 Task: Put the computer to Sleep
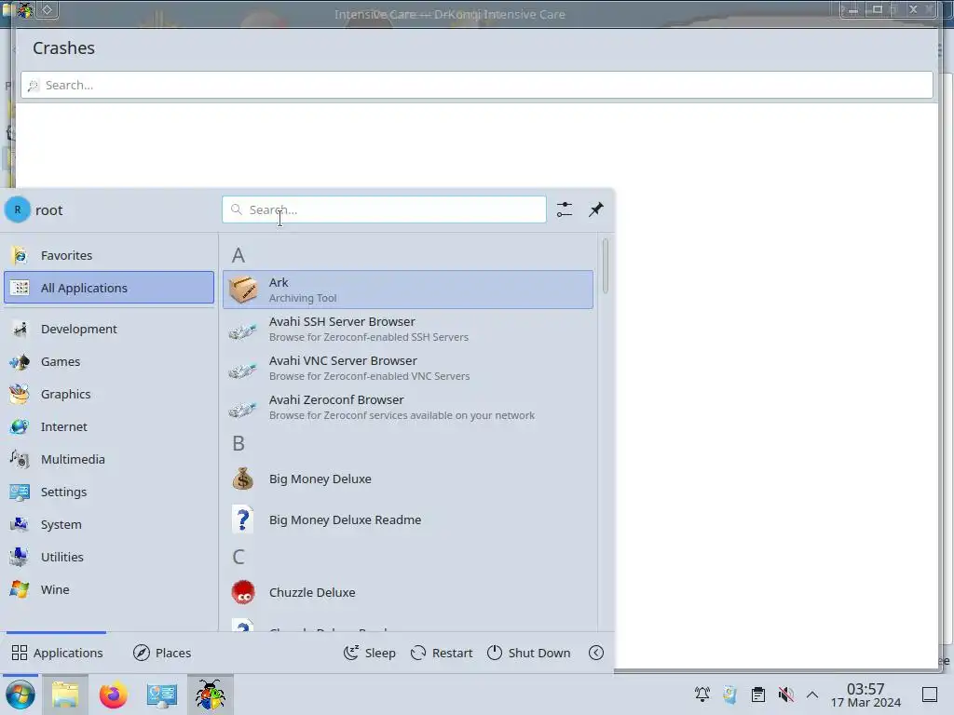[x=369, y=653]
